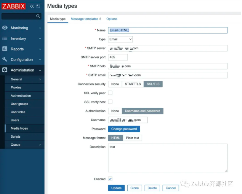Open User roles menu item
Viewport: 242px width, 194px height.
point(25,112)
